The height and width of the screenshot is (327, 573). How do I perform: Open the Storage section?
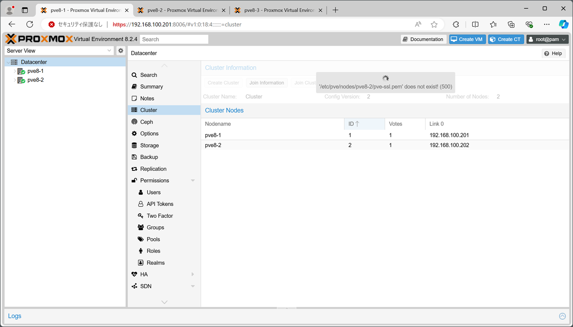149,145
